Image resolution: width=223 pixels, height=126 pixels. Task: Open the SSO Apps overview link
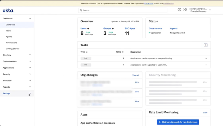(x=130, y=29)
